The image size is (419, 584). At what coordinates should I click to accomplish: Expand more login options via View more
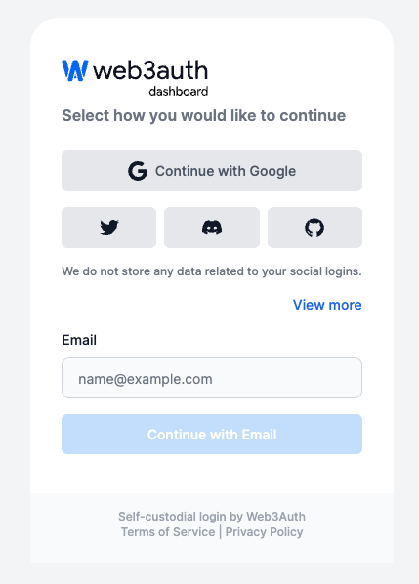pyautogui.click(x=327, y=305)
